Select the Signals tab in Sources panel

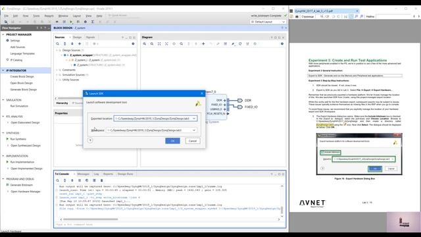point(91,37)
